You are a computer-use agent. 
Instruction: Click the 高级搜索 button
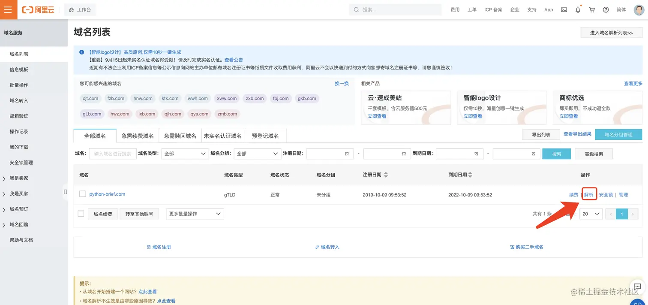[x=594, y=154]
